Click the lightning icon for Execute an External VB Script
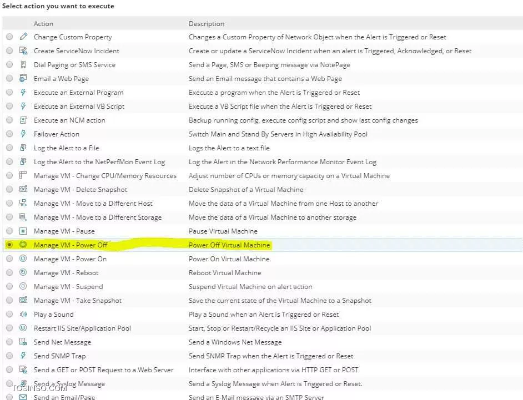 [x=23, y=106]
